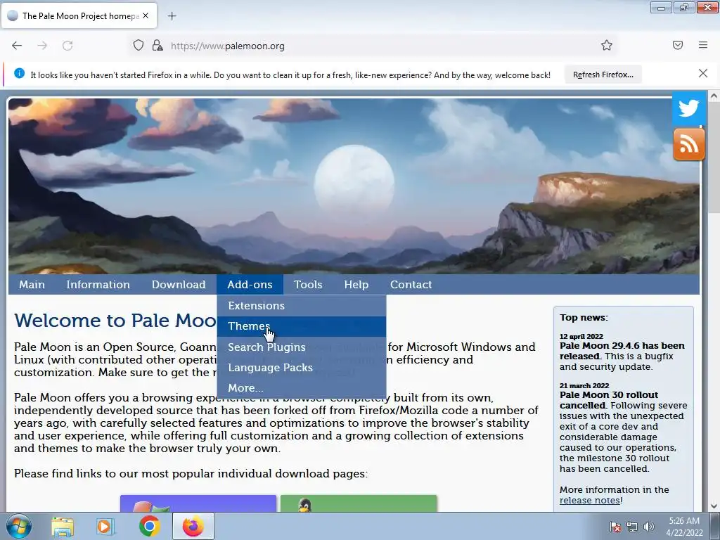Close the Pale Moon Project tab
Viewport: 720px width, 540px height.
pyautogui.click(x=146, y=15)
